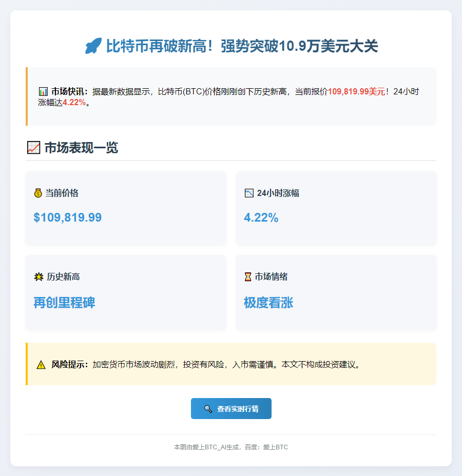Screen dimensions: 462x476
Task: Click the 市场情绪 card label
Action: (271, 276)
